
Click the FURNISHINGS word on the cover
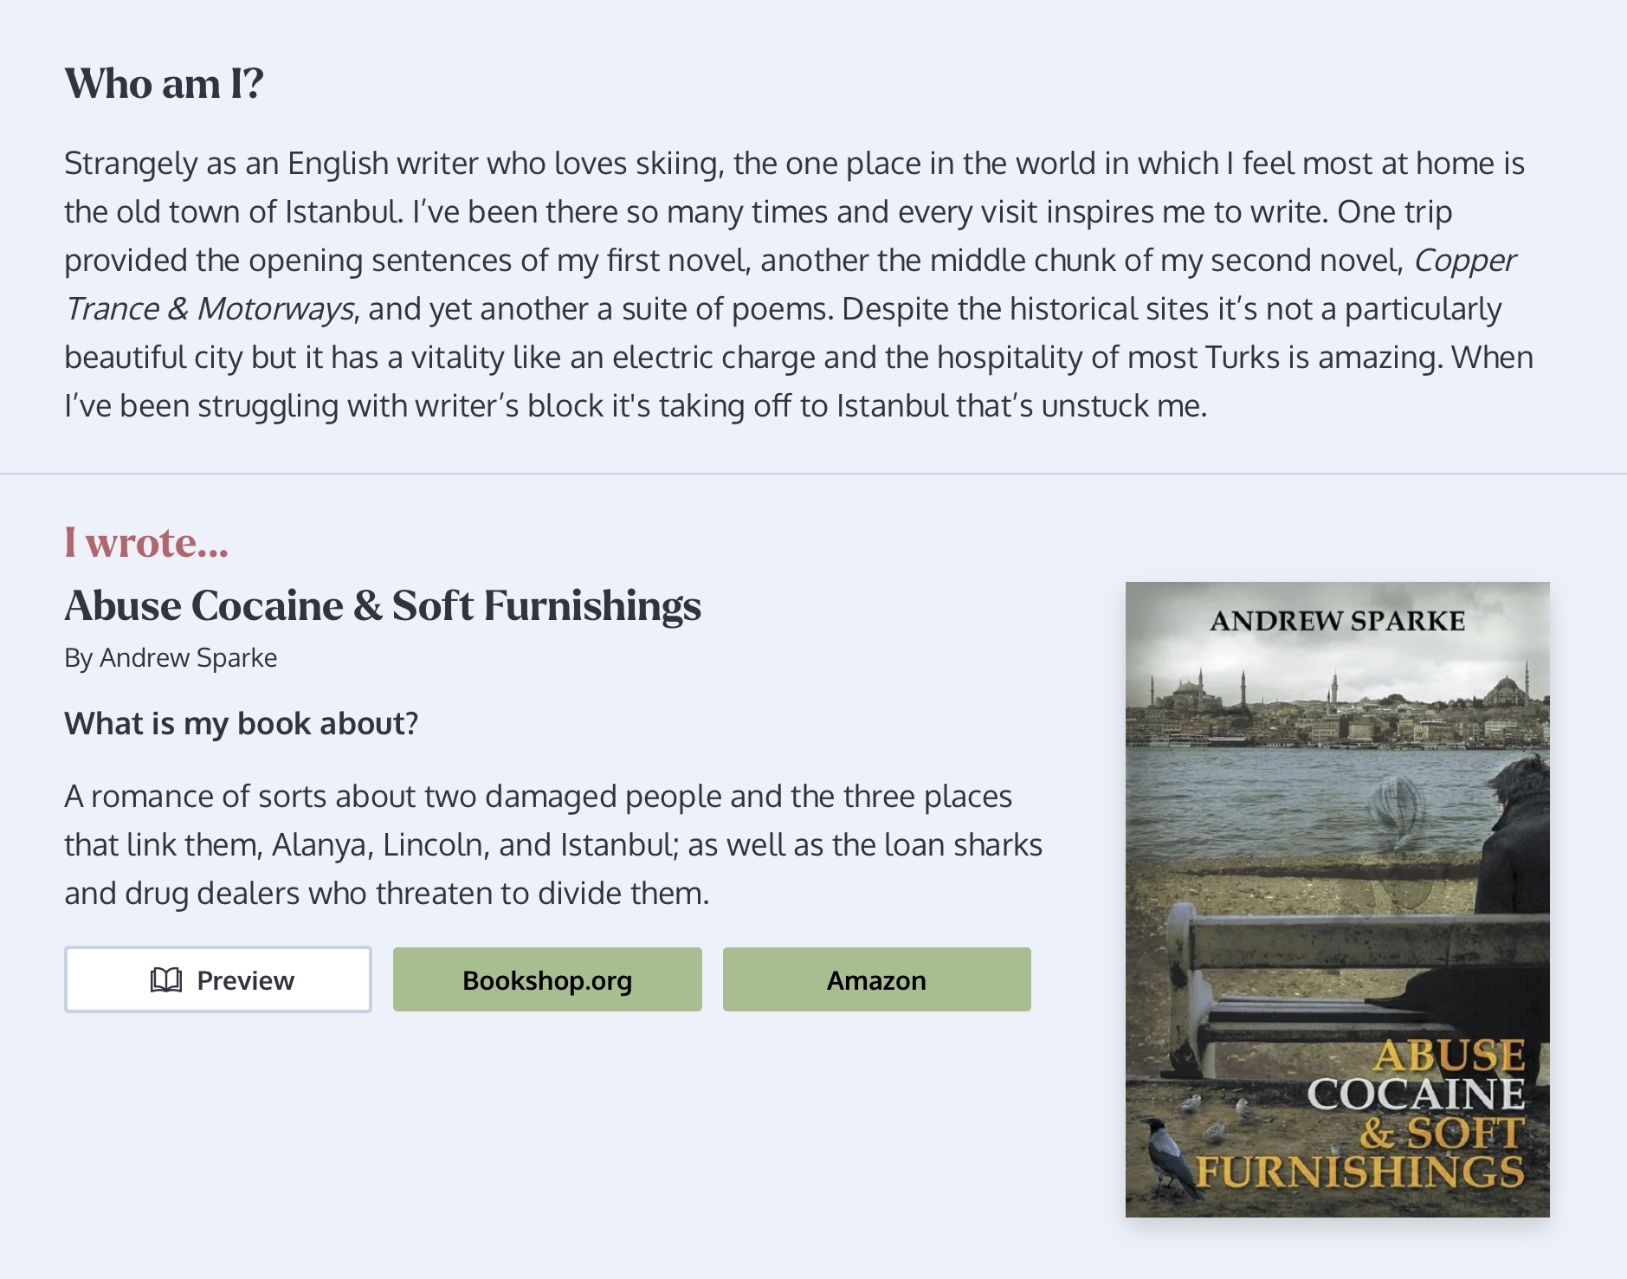(1359, 1172)
